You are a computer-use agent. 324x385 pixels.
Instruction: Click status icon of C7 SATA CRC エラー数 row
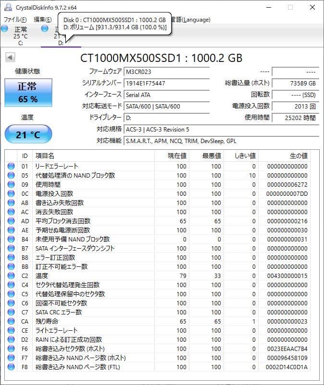click(x=11, y=312)
